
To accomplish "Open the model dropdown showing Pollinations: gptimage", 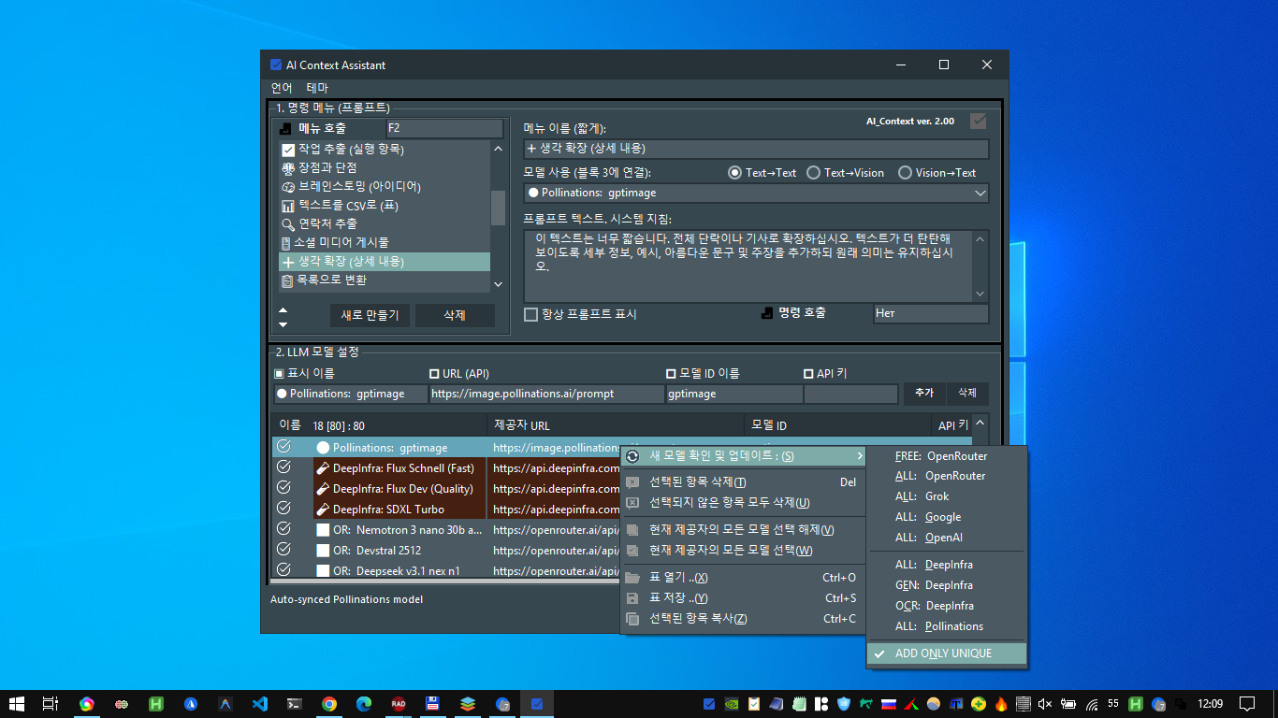I will pos(756,193).
